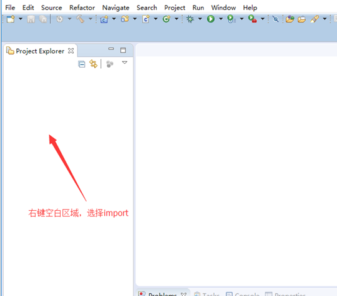Open the File menu
This screenshot has width=337, height=296.
[x=10, y=8]
